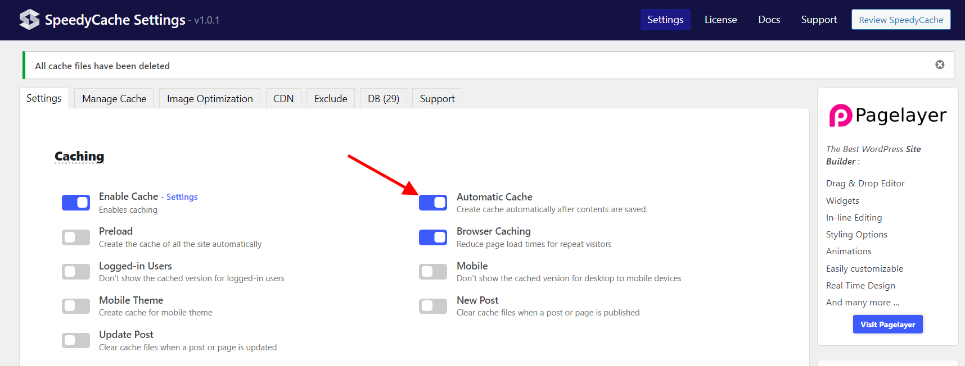This screenshot has width=965, height=366.
Task: Click the version 'v1.0.1' text
Action: click(x=207, y=20)
